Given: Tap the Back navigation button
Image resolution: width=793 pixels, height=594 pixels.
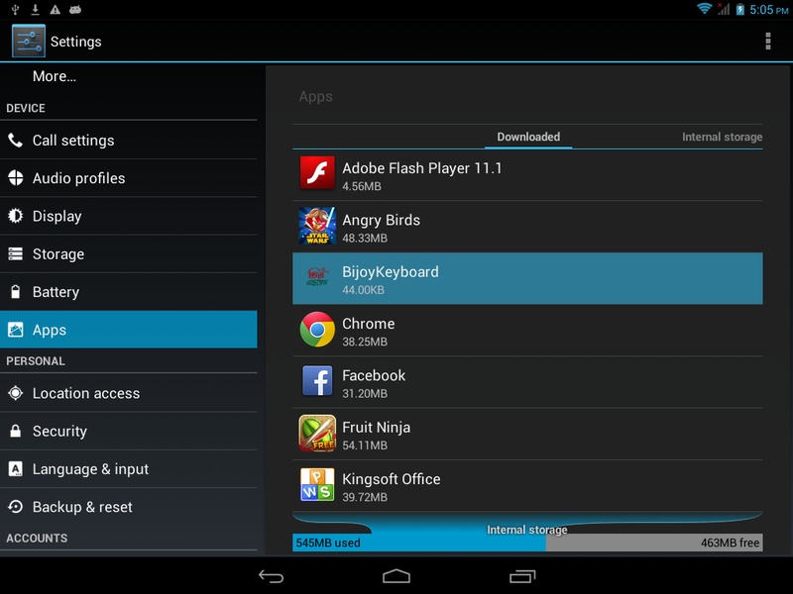Looking at the screenshot, I should [271, 576].
